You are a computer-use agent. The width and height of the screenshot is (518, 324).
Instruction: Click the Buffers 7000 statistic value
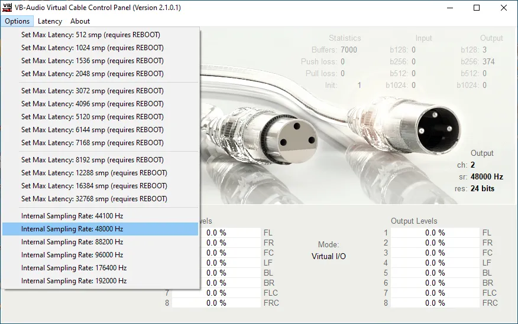349,50
